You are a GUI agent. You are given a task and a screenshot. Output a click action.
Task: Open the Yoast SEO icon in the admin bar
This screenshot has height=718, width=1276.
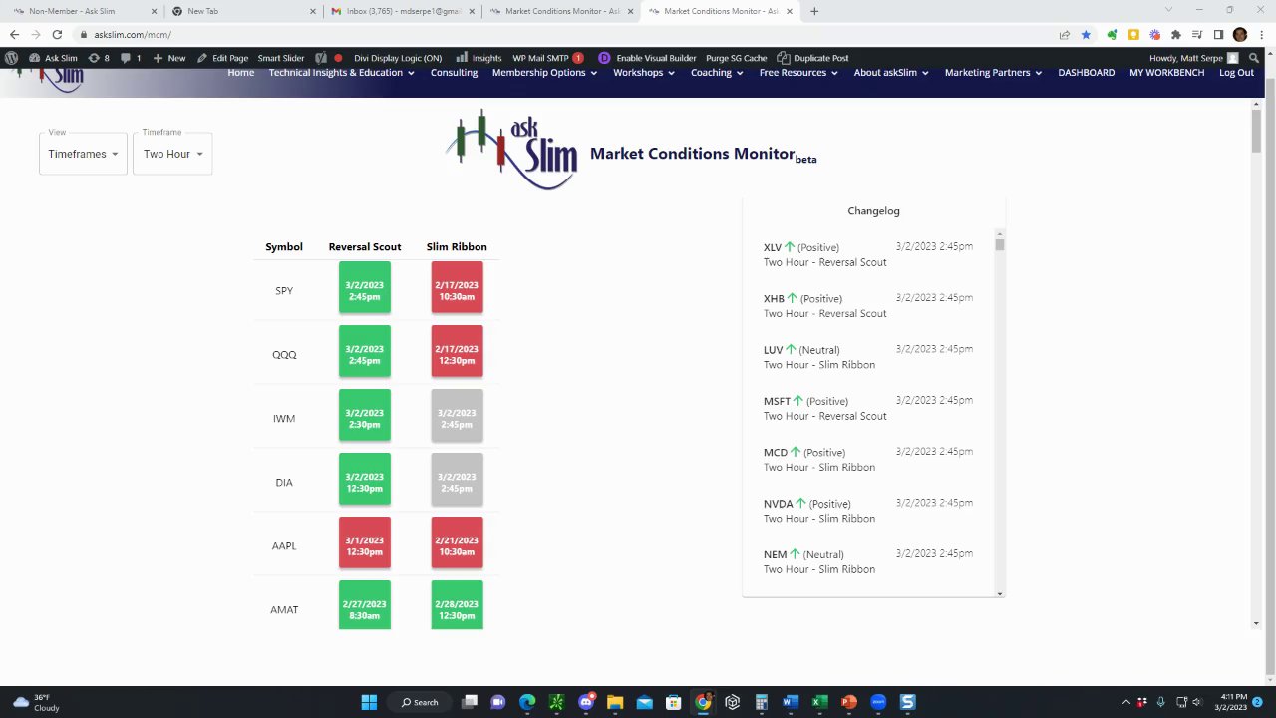[x=321, y=58]
